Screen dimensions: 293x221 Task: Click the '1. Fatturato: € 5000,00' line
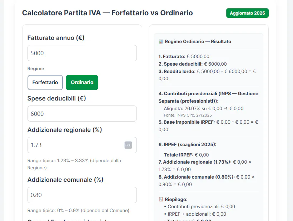[x=184, y=56]
